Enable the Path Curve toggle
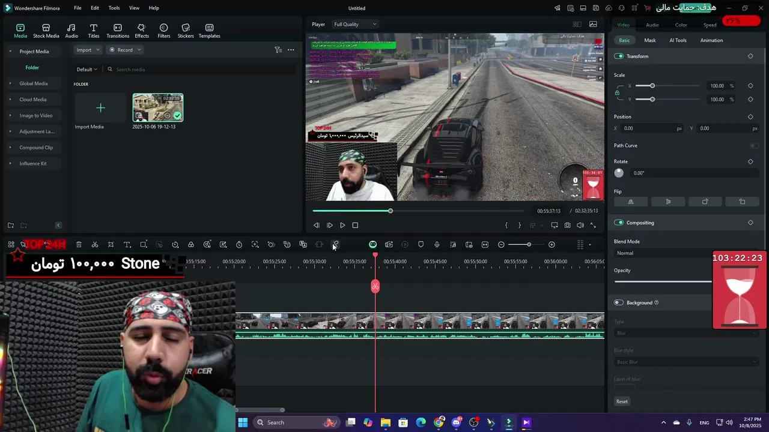 pos(754,145)
